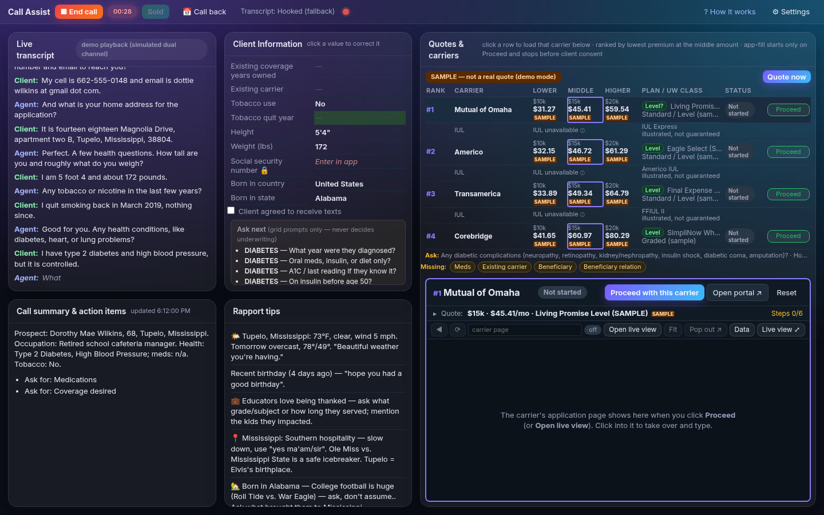Image resolution: width=824 pixels, height=515 pixels.
Task: Select the Beneficiary relation missing chip
Action: coord(612,267)
